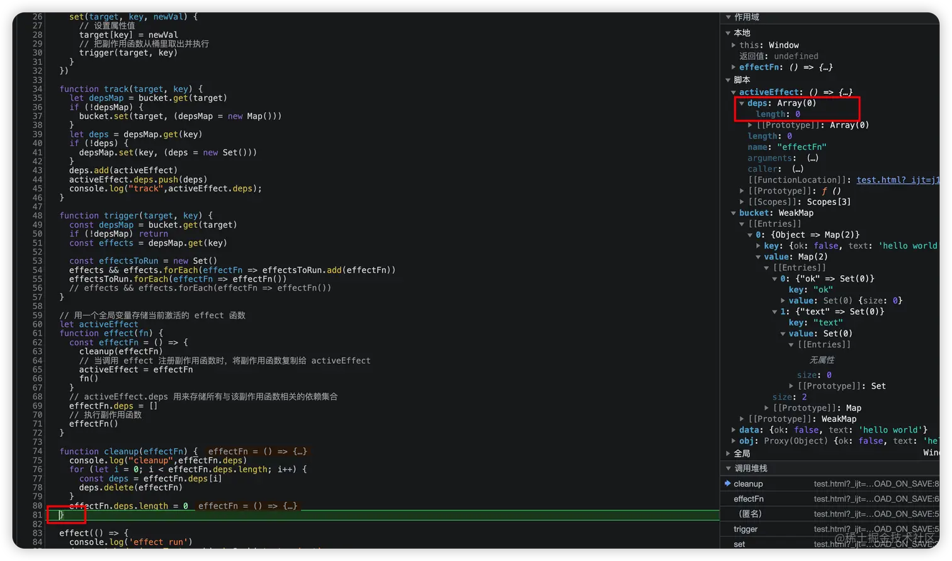Collapse the 脚本 script scope group

tap(728, 80)
